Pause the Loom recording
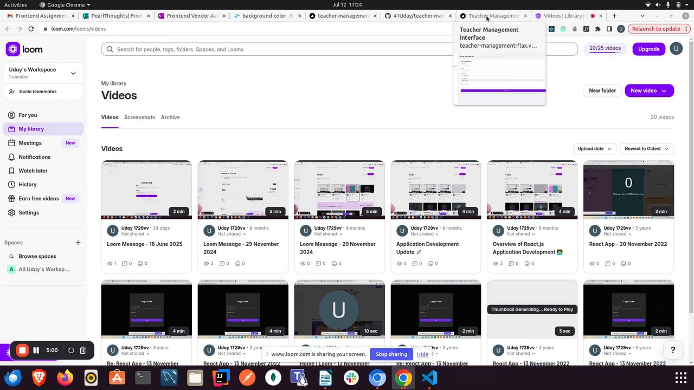The height and width of the screenshot is (390, 694). (36, 350)
